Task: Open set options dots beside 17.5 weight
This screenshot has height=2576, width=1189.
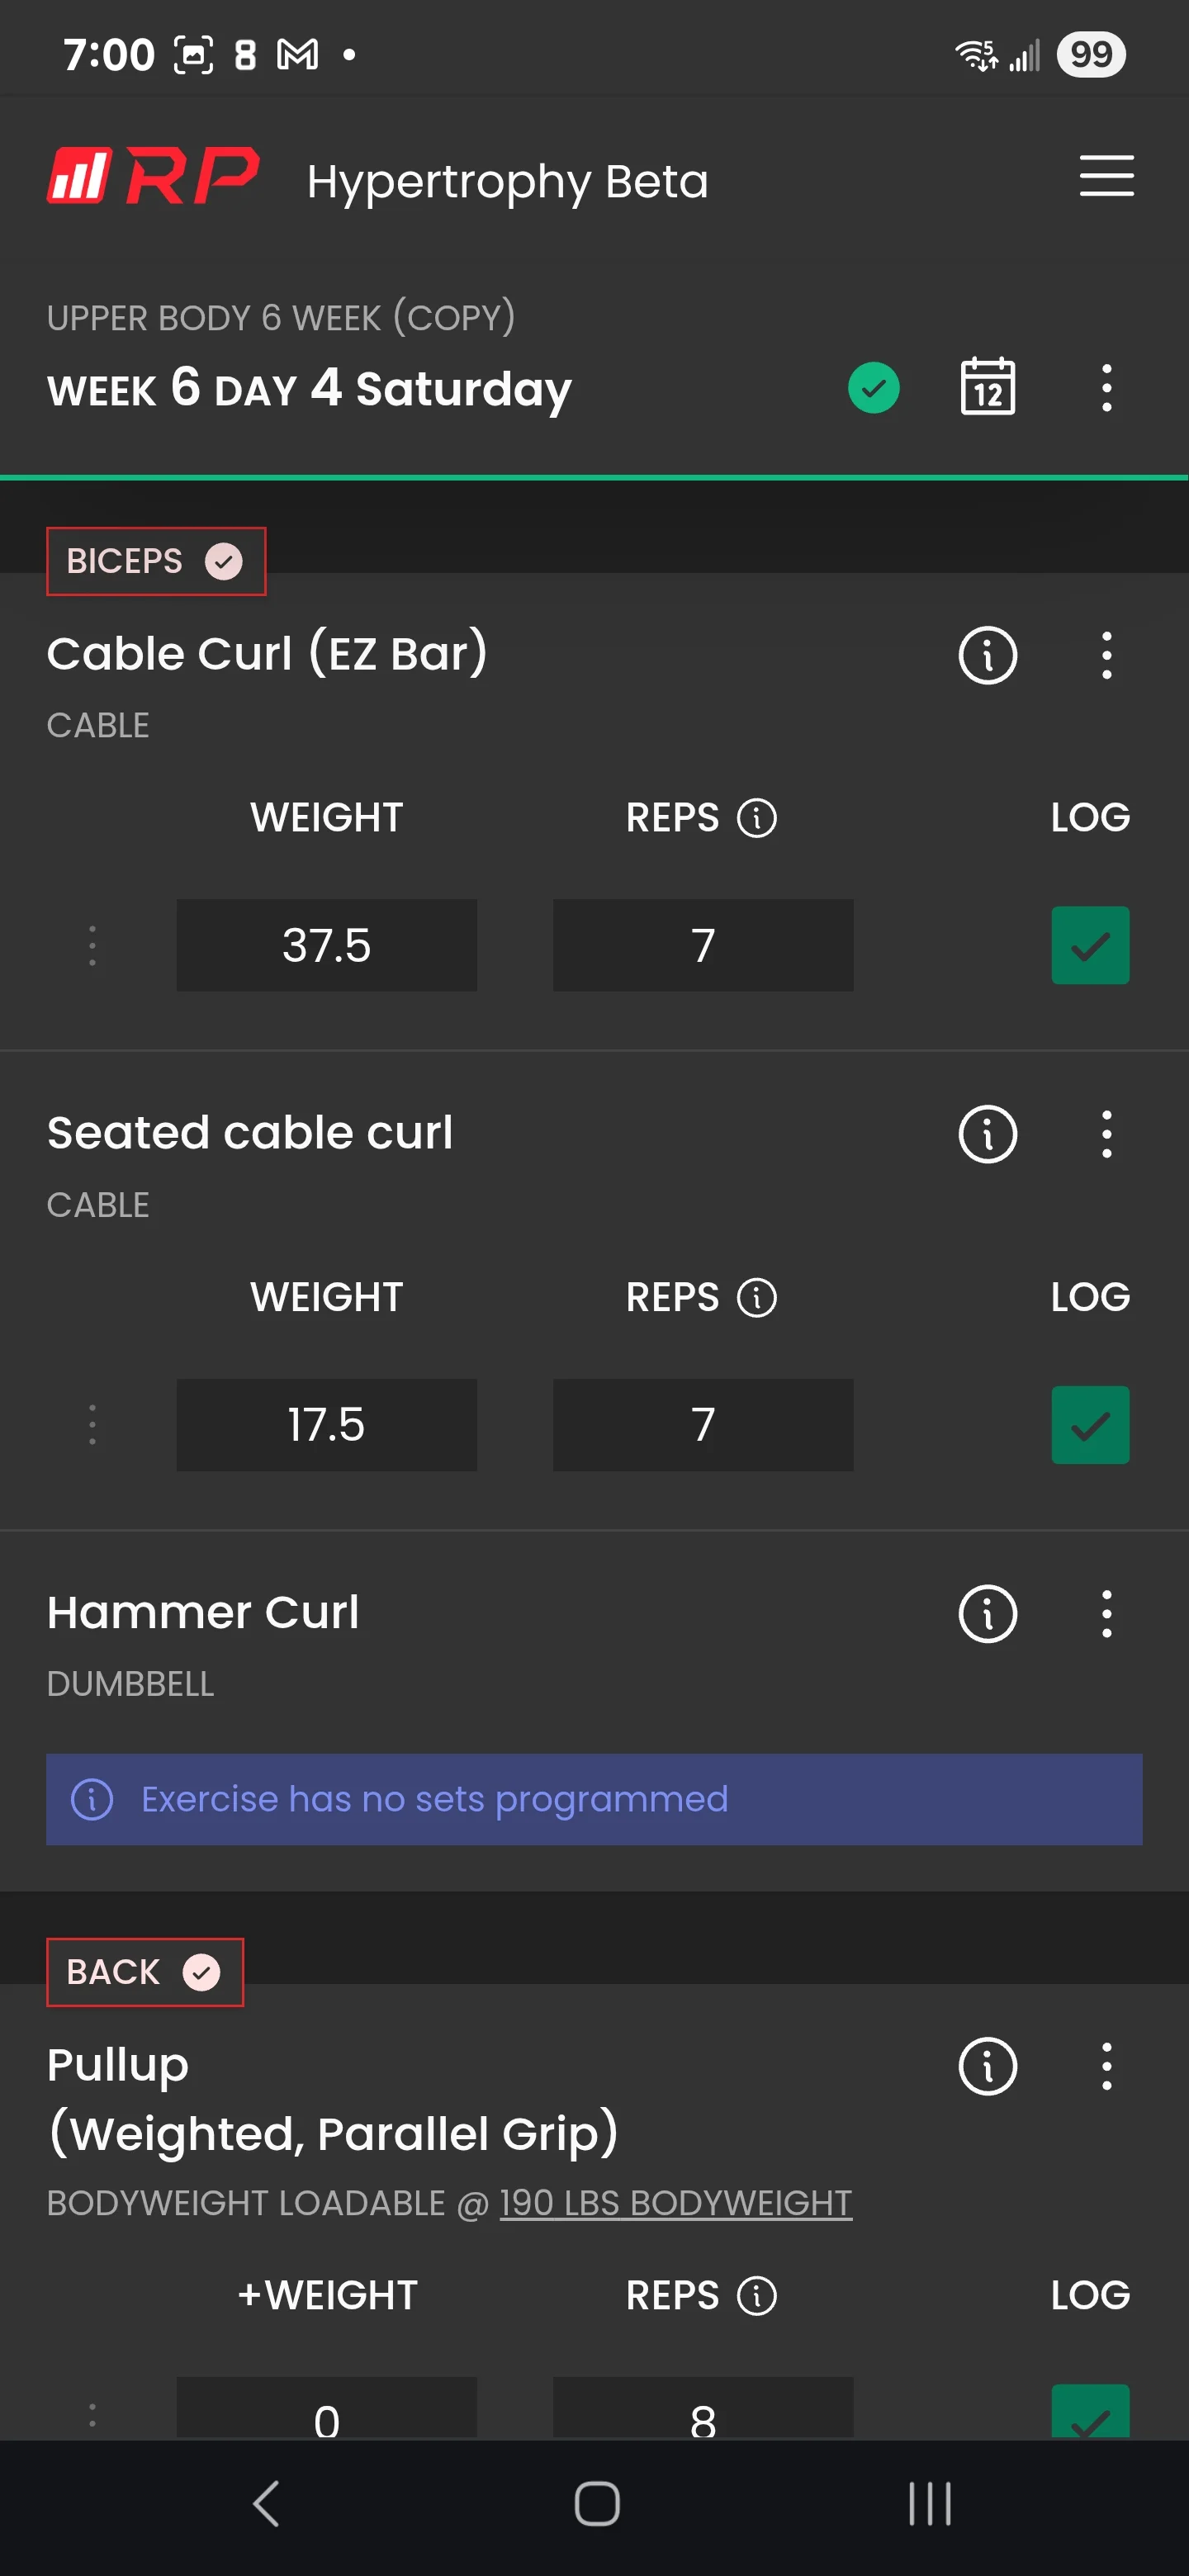Action: [x=92, y=1425]
